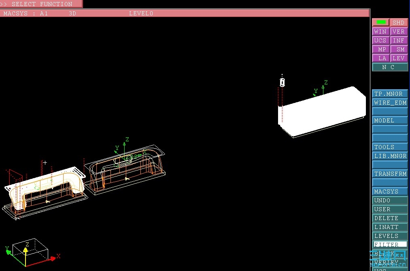The width and height of the screenshot is (410, 271).
Task: Open the LEVELS menu entry
Action: tap(390, 236)
